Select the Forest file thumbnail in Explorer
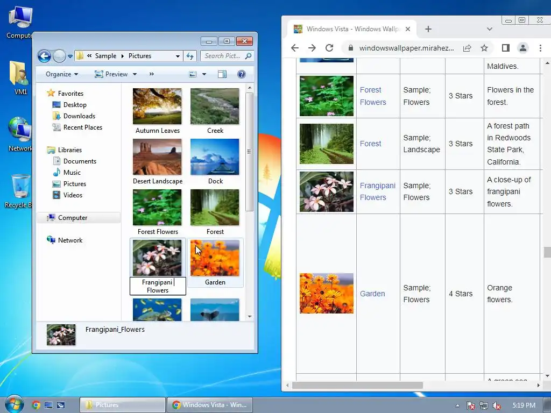This screenshot has height=413, width=551. [x=215, y=207]
